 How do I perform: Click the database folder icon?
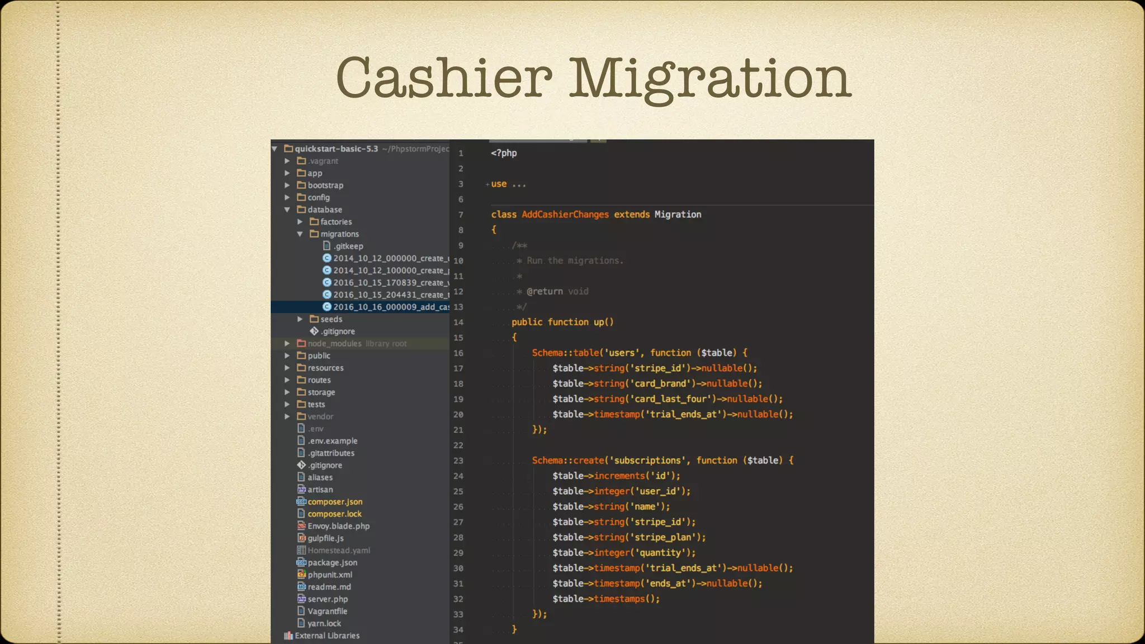(x=301, y=210)
